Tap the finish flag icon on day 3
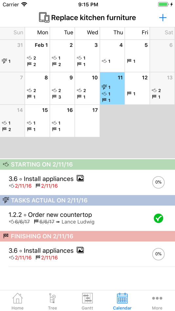This screenshot has width=175, height=311. pos(79,64)
